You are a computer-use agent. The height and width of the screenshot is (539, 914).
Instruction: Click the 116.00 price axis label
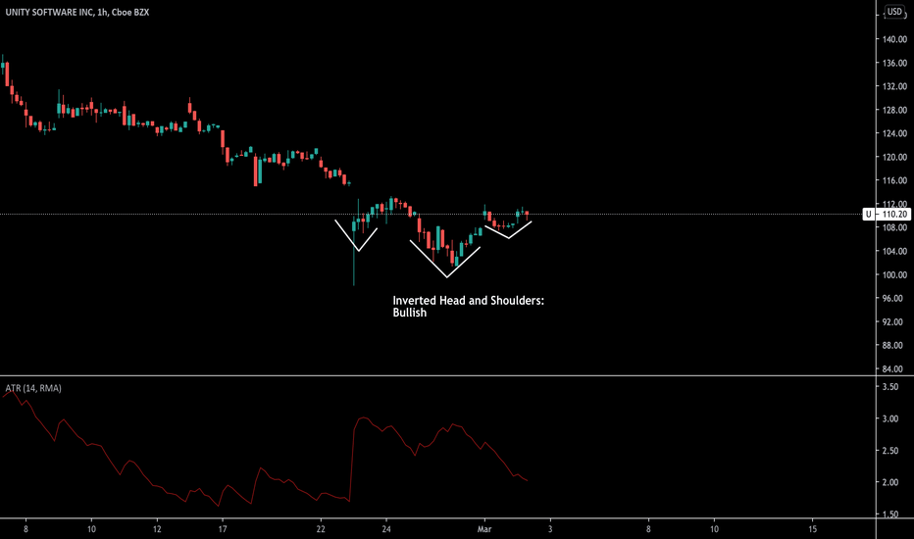[x=894, y=180]
